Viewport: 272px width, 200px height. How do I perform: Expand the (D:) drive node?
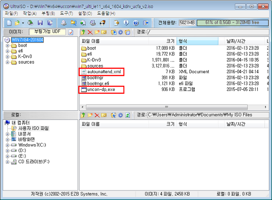[7, 151]
